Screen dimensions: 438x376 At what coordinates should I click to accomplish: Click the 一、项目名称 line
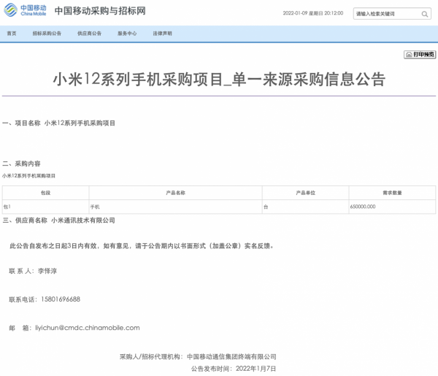point(58,123)
